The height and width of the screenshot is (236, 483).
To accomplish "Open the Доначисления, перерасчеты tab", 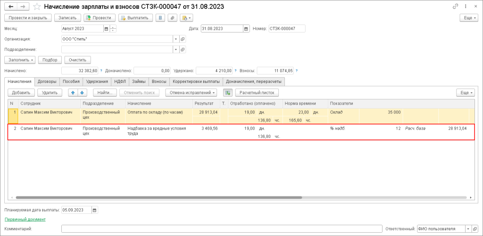I will 254,81.
